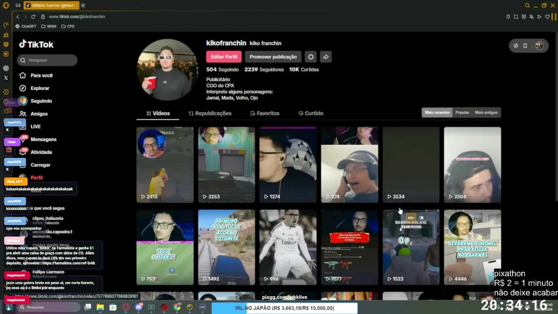This screenshot has height=314, width=558.
Task: Click Promover publicação button
Action: 273,57
